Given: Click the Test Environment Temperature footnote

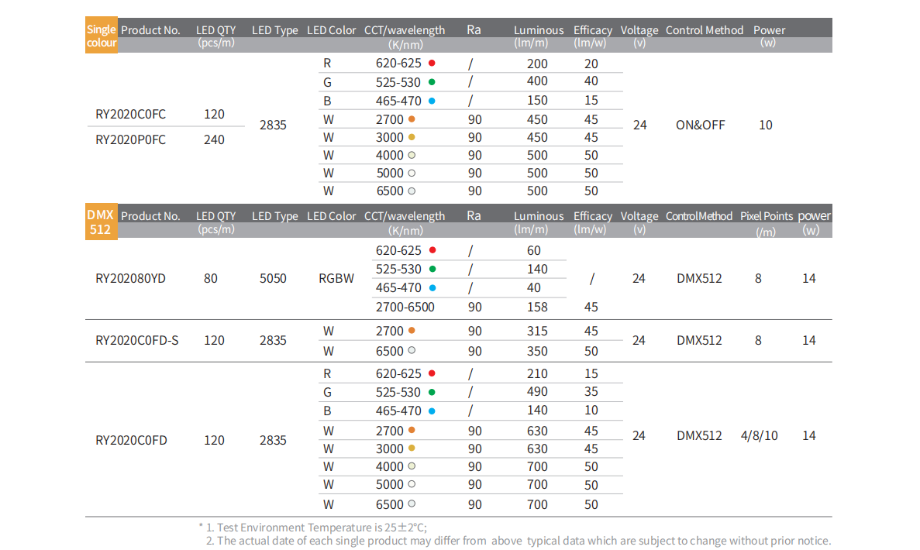Looking at the screenshot, I should point(316,527).
